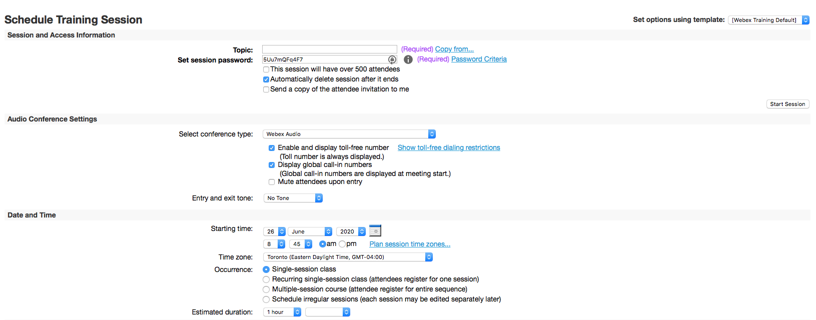Screen dimensions: 816x320
Task: Enable 'Mute attendees upon entry'
Action: click(x=272, y=182)
